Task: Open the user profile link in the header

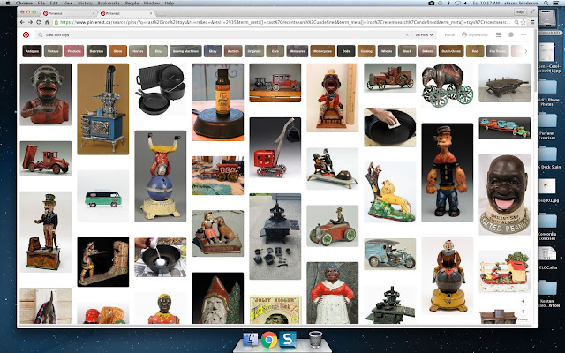Action: [475, 35]
